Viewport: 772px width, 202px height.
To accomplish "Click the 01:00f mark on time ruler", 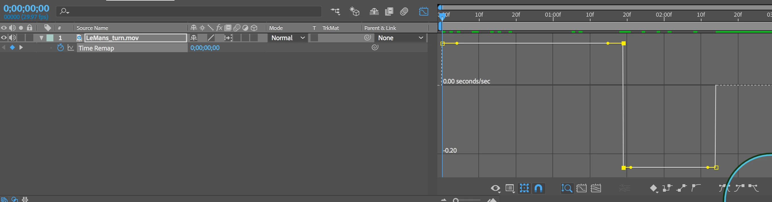I will 553,14.
